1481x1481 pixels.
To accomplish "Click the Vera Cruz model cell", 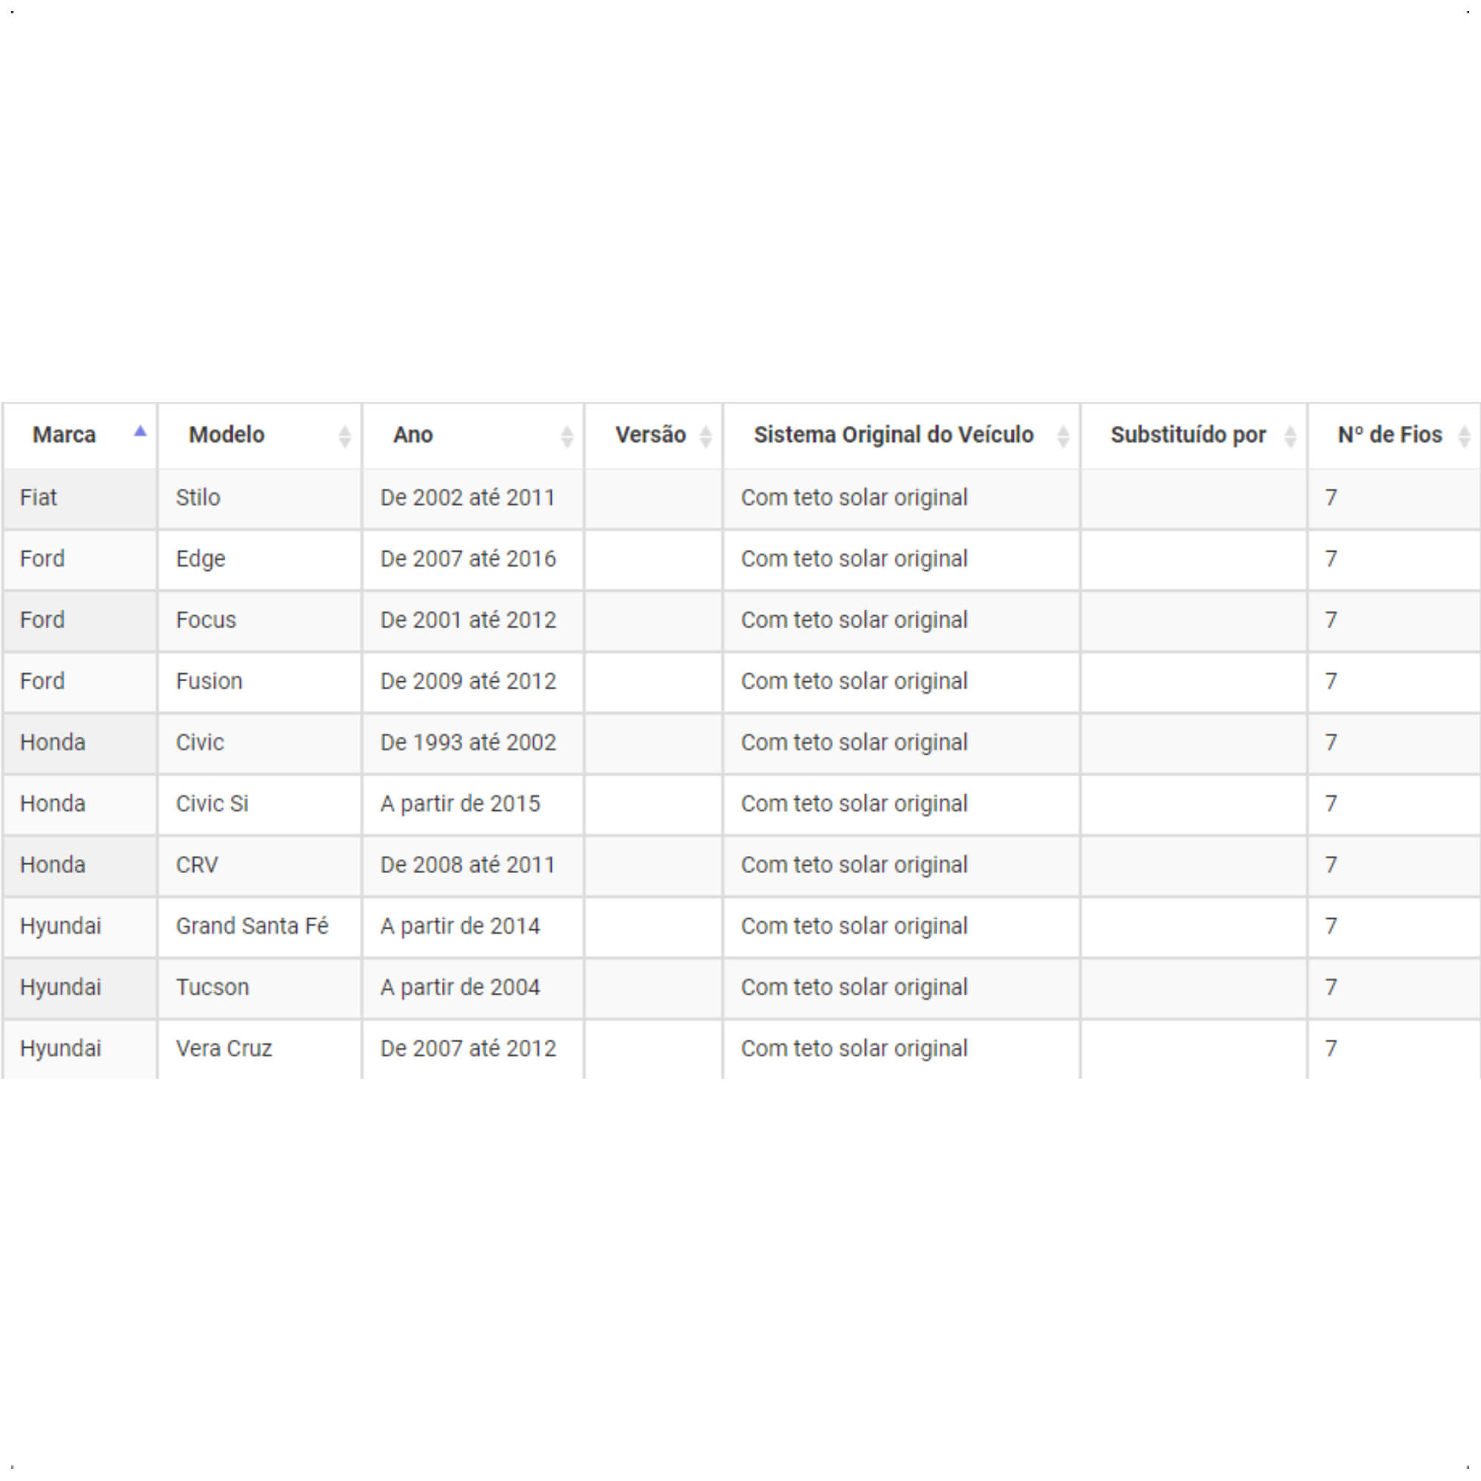I will (260, 1049).
